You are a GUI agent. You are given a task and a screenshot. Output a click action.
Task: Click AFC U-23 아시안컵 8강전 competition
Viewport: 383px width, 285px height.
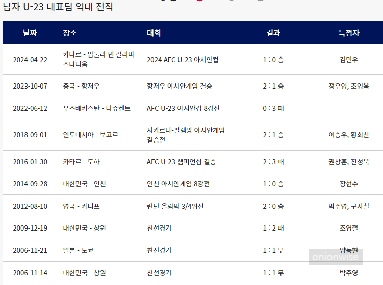pyautogui.click(x=183, y=108)
